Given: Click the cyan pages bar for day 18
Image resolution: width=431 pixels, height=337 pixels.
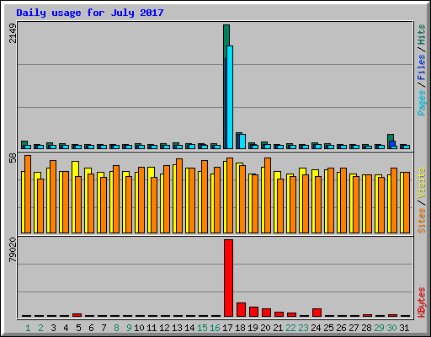Looking at the screenshot, I should tap(242, 142).
